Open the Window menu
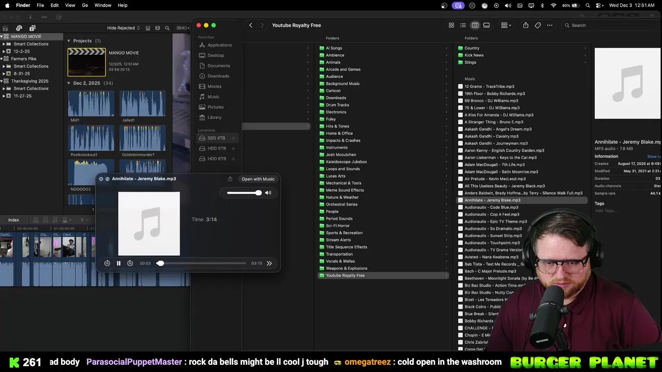The image size is (662, 372). pos(103,5)
